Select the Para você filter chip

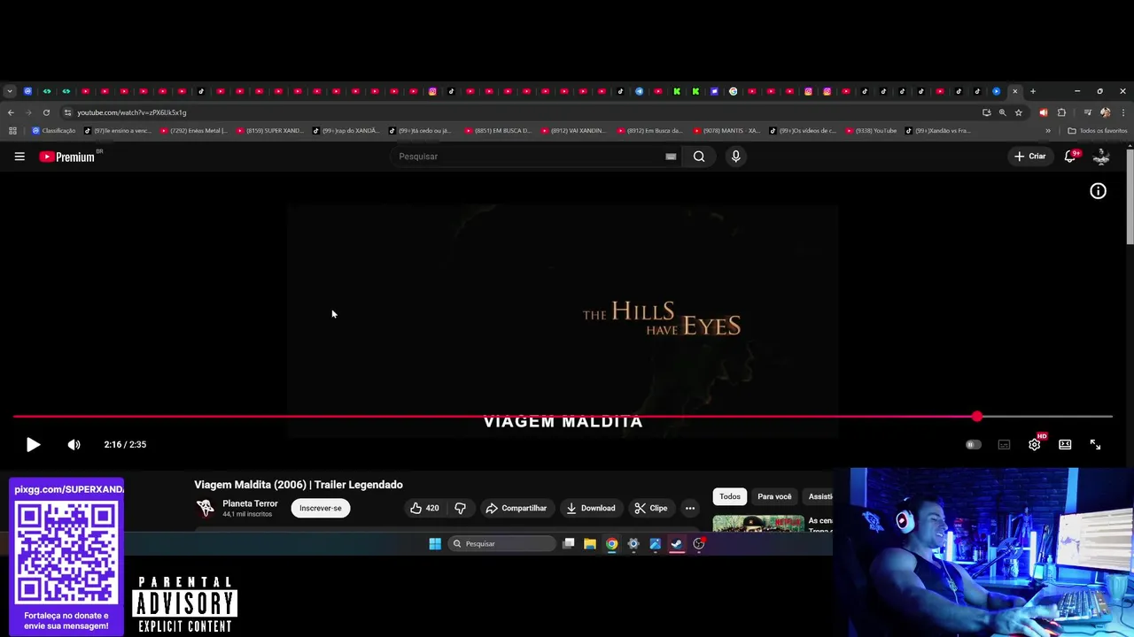pos(774,496)
